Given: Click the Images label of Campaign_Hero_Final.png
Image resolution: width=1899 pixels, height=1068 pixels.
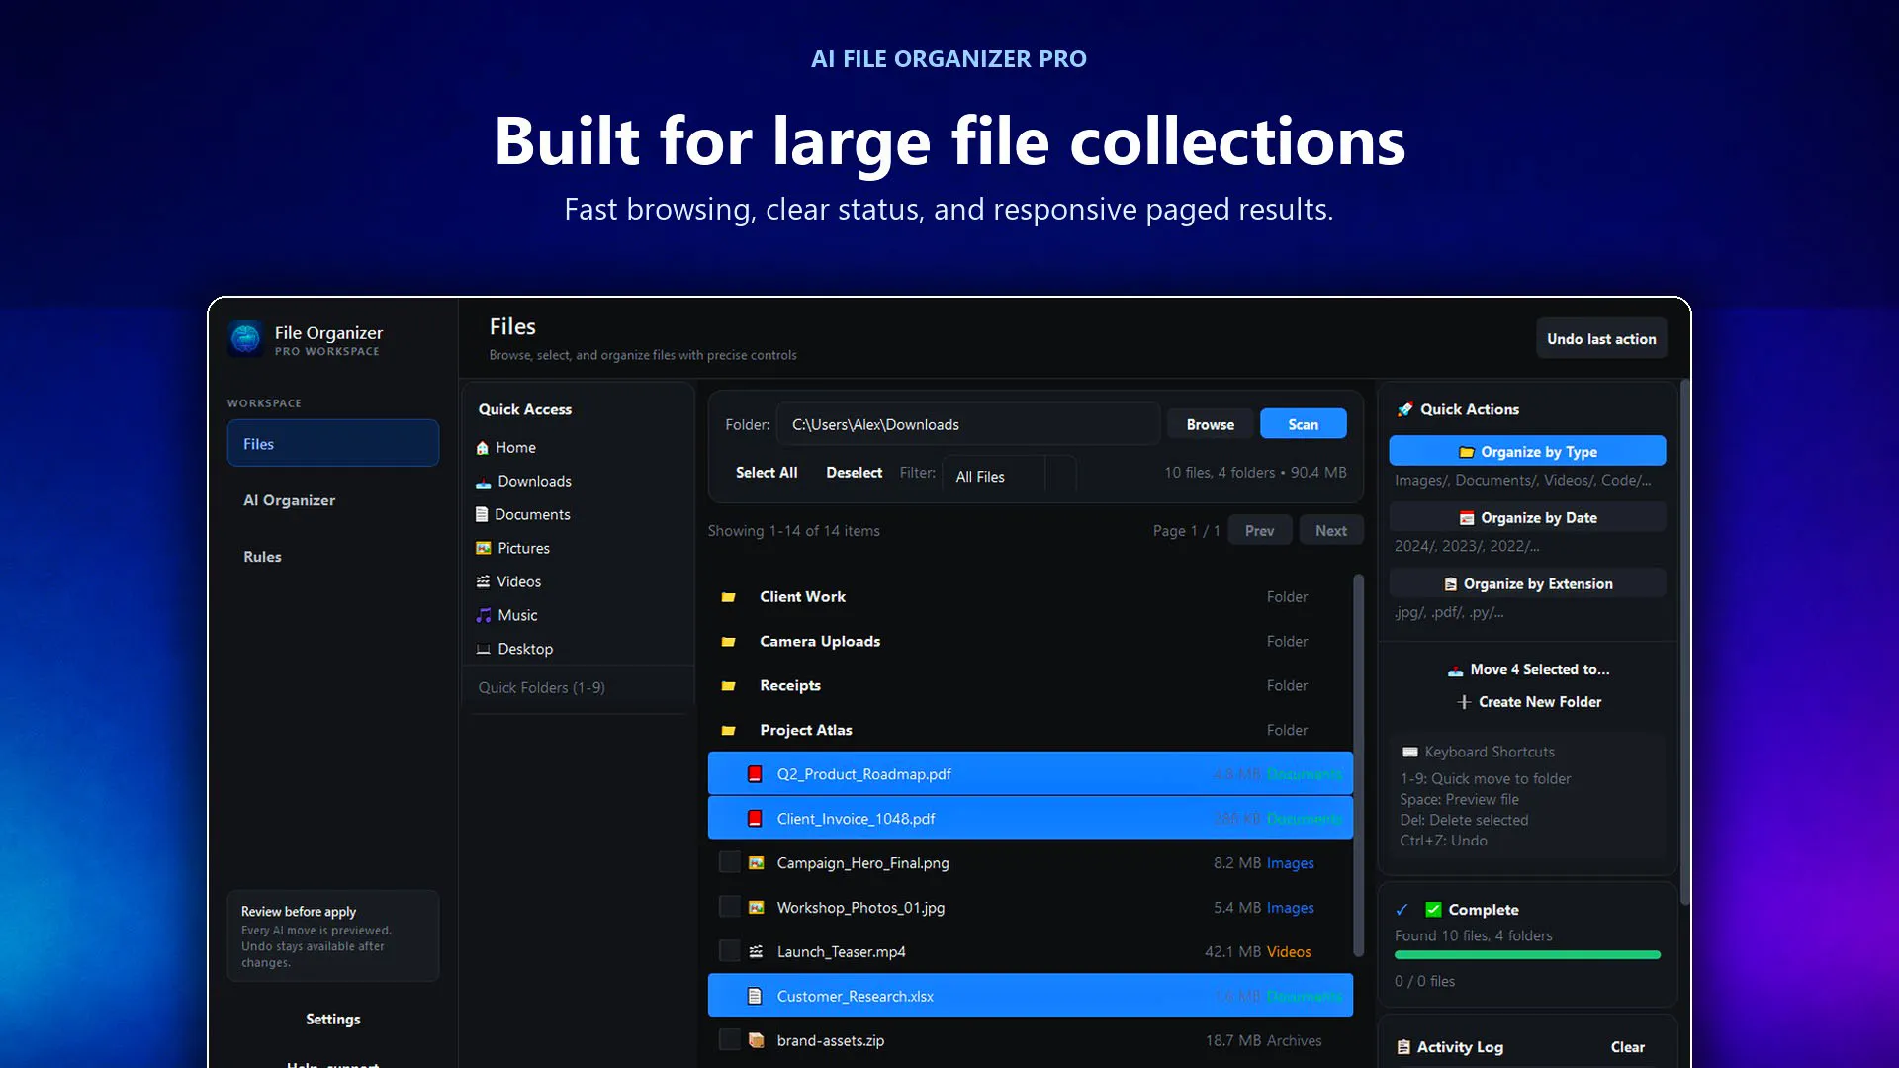Looking at the screenshot, I should 1290,863.
